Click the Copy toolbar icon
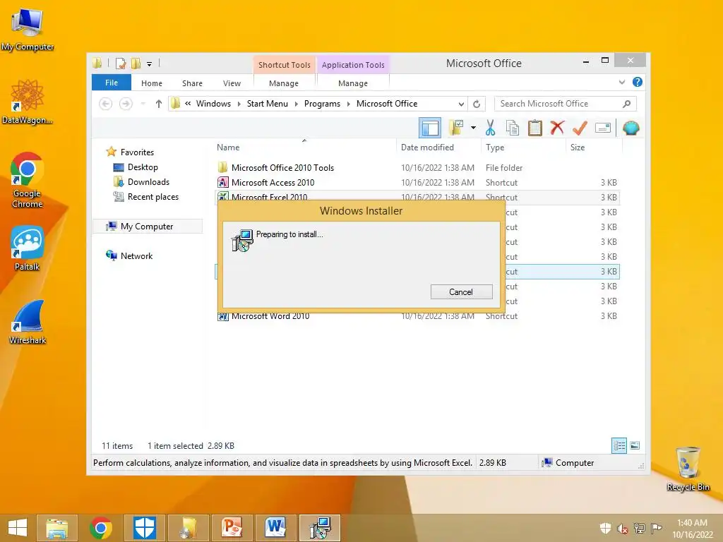 pos(513,128)
